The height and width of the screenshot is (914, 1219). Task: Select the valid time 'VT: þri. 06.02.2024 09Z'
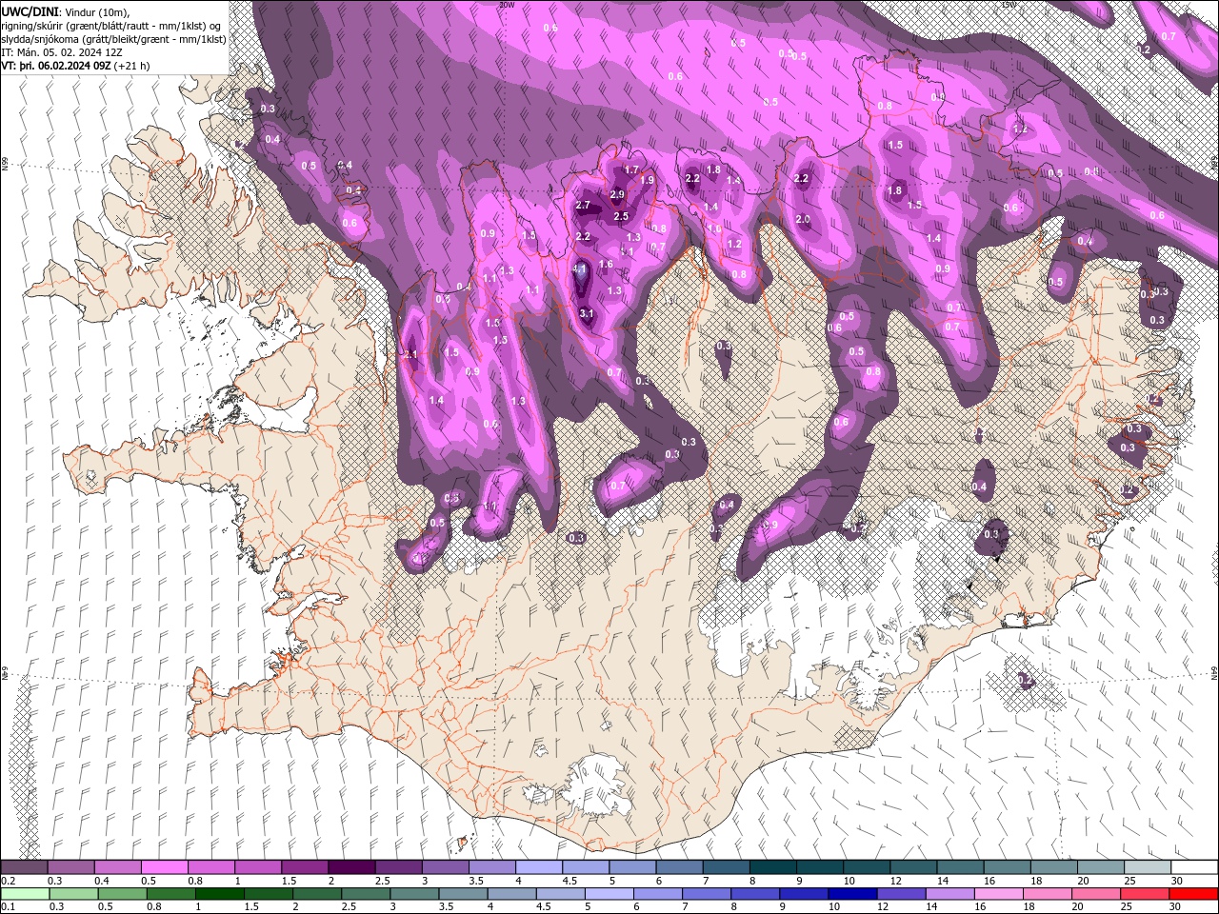point(56,66)
